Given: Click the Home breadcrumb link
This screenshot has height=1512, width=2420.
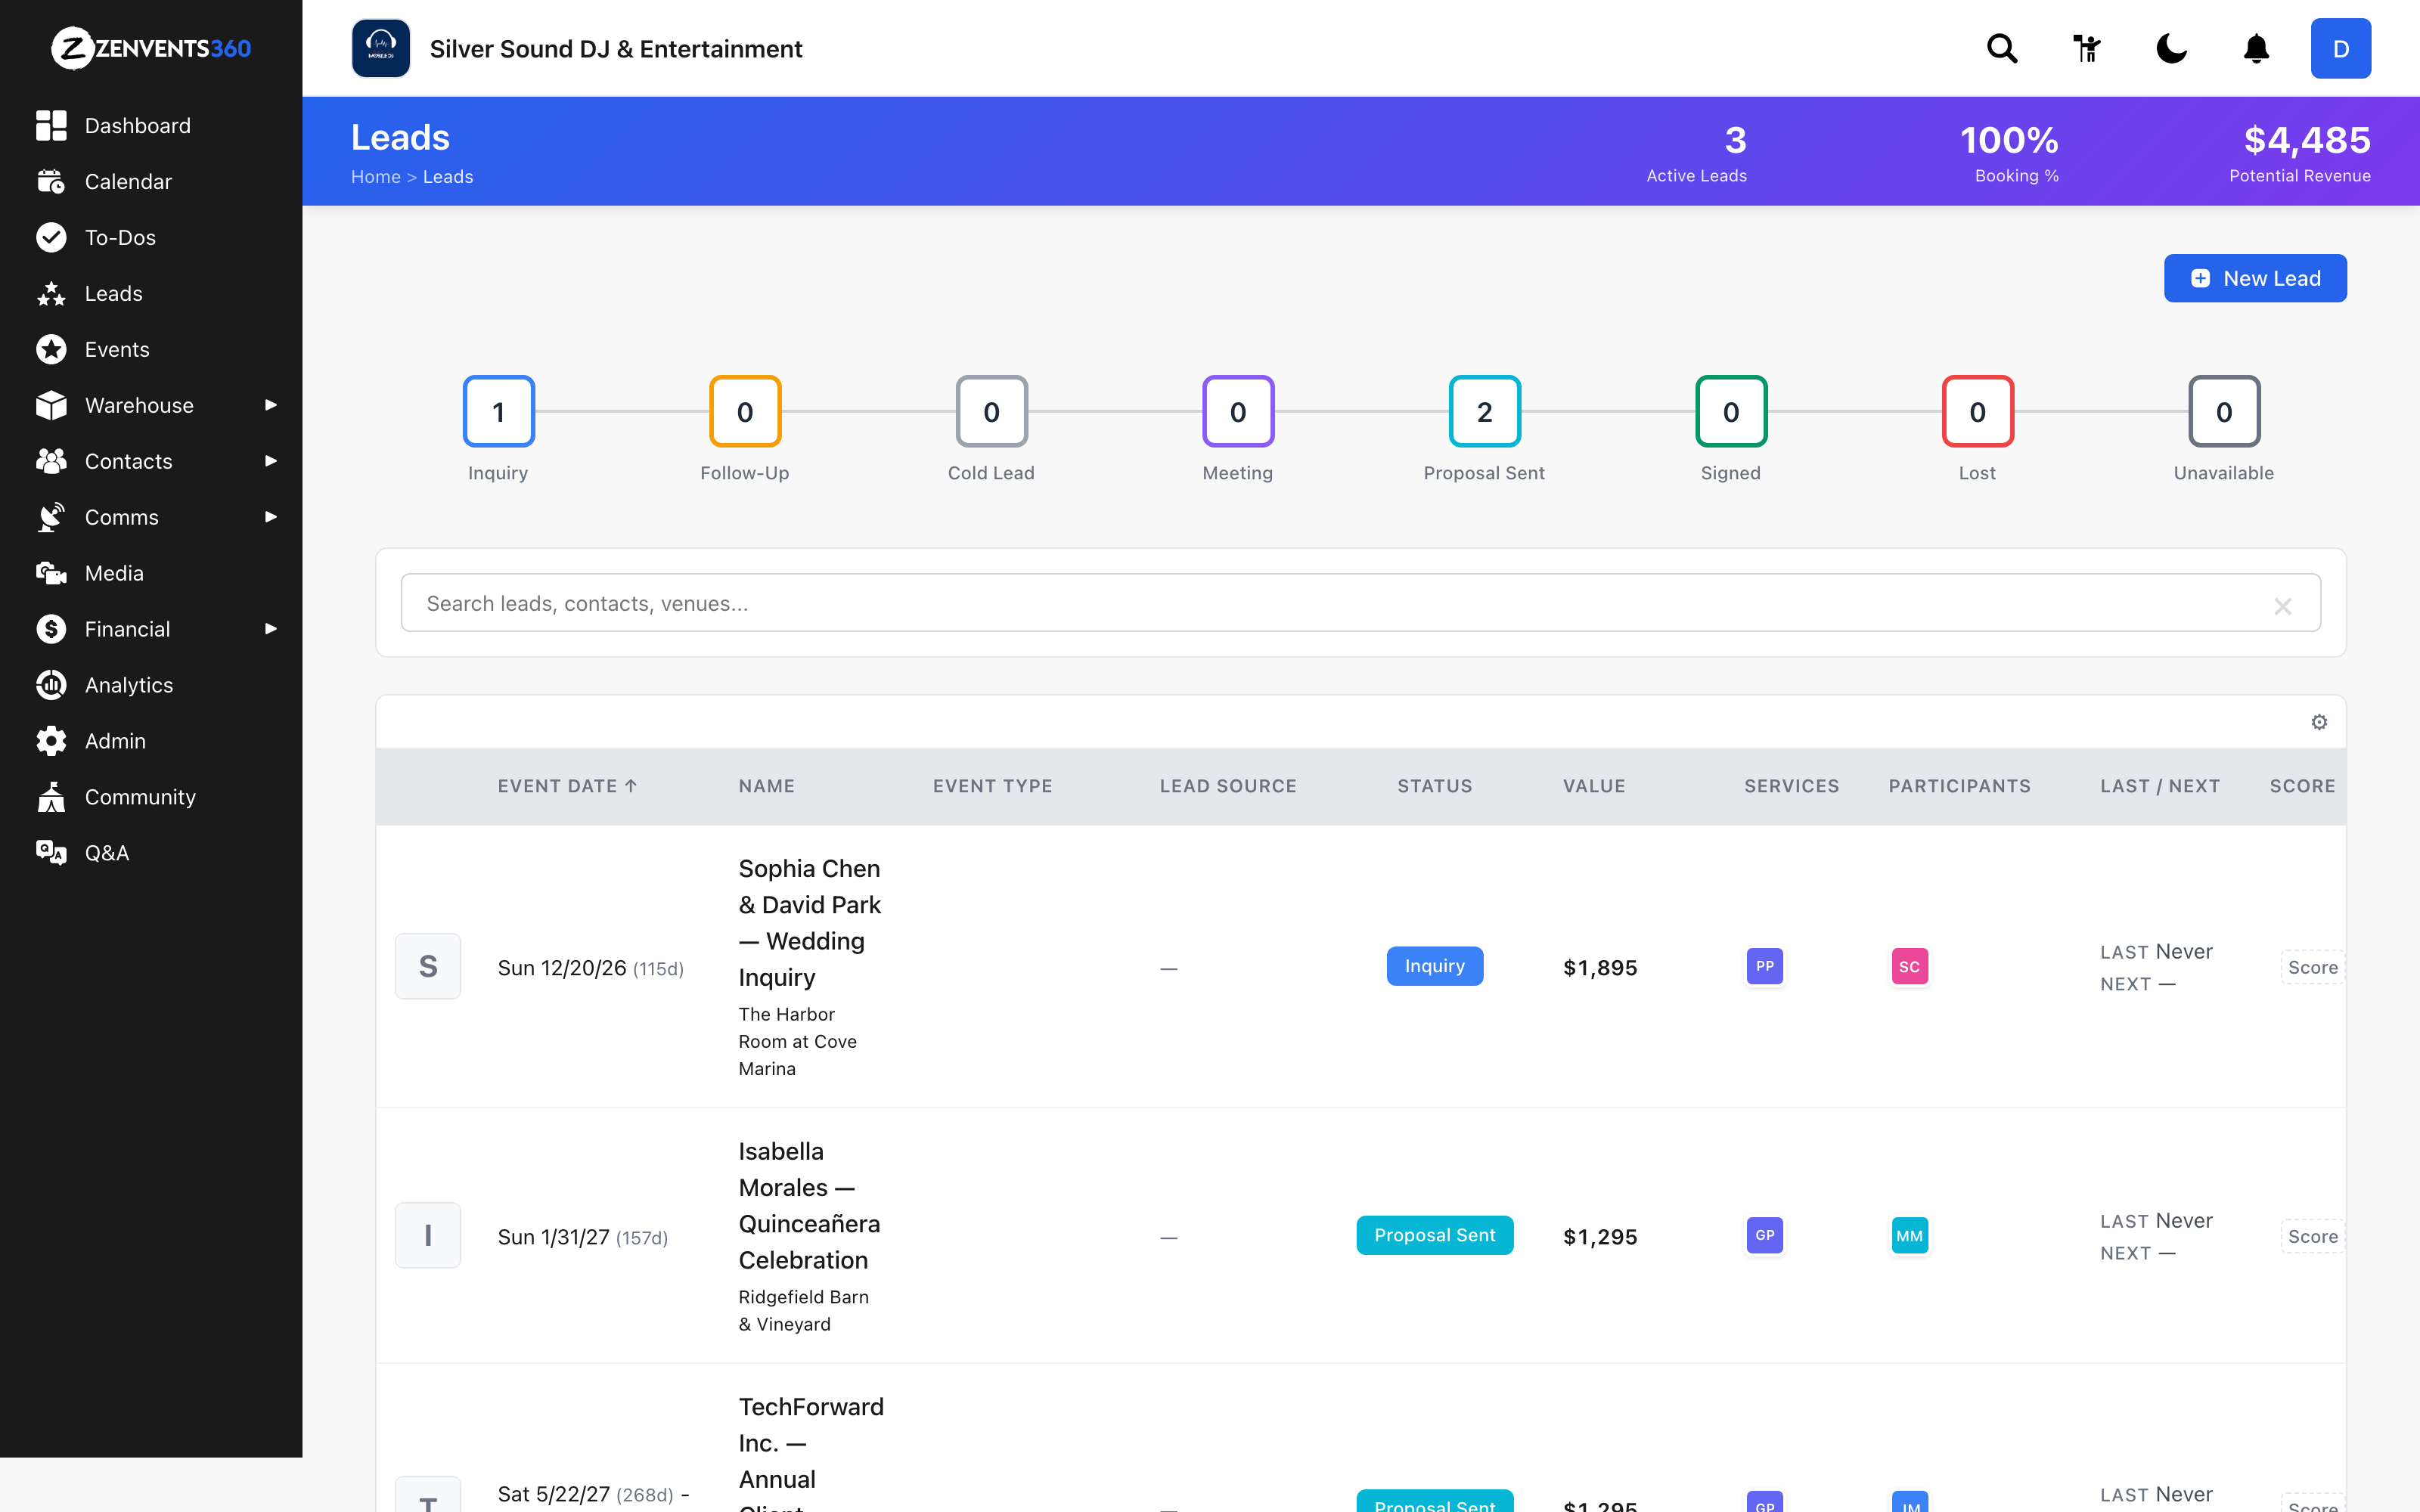Looking at the screenshot, I should pyautogui.click(x=375, y=177).
